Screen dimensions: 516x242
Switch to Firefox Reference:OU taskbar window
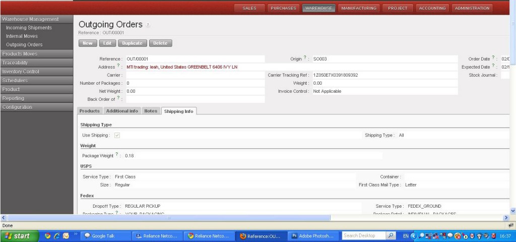click(x=261, y=236)
